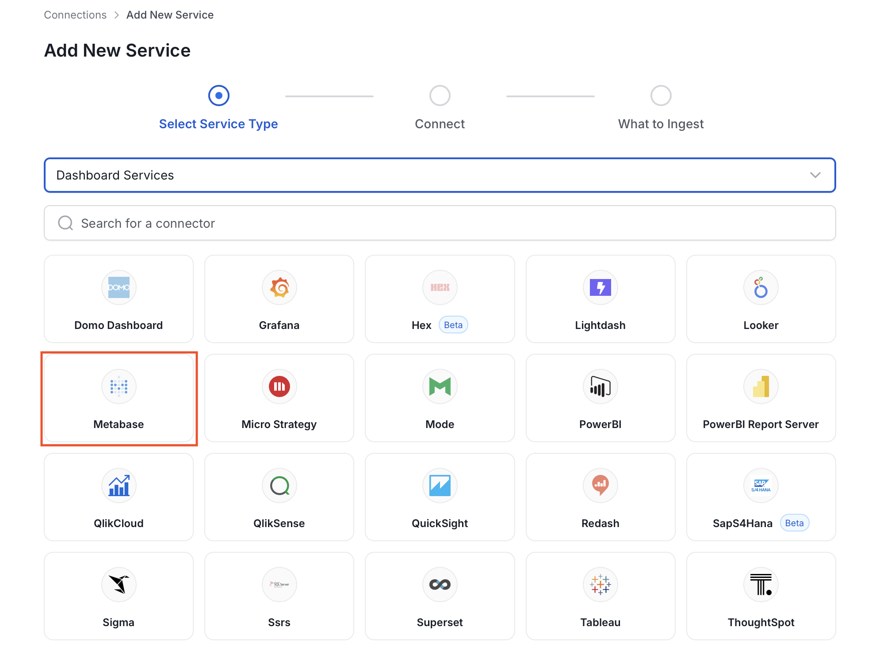Screen dimensions: 872x650
Task: Click the QuickSight card label
Action: [x=440, y=523]
